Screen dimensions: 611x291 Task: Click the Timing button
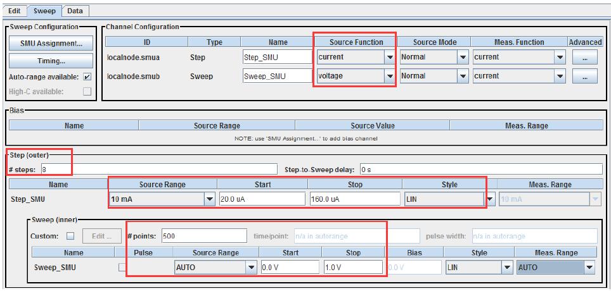(51, 61)
